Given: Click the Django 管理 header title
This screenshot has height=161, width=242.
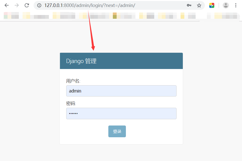Looking at the screenshot, I should point(81,61).
